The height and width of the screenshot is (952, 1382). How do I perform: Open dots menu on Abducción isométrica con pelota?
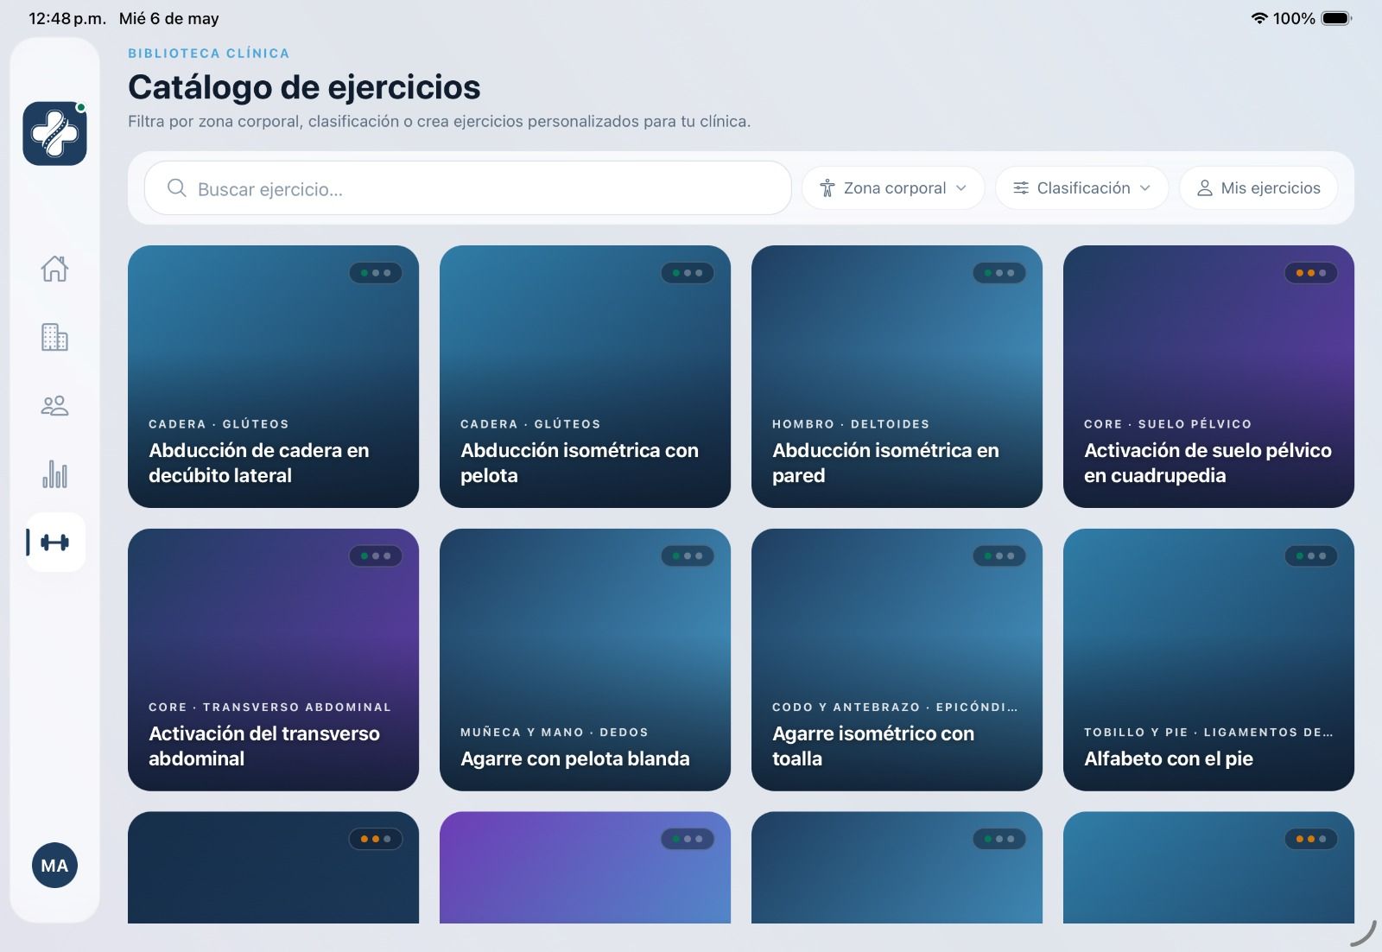tap(688, 273)
